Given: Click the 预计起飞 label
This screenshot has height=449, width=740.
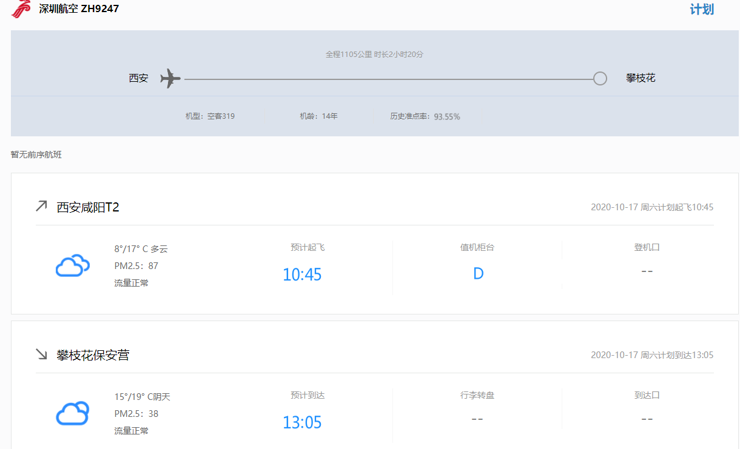Looking at the screenshot, I should click(308, 247).
